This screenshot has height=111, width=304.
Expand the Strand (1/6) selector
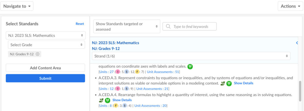click(x=191, y=56)
